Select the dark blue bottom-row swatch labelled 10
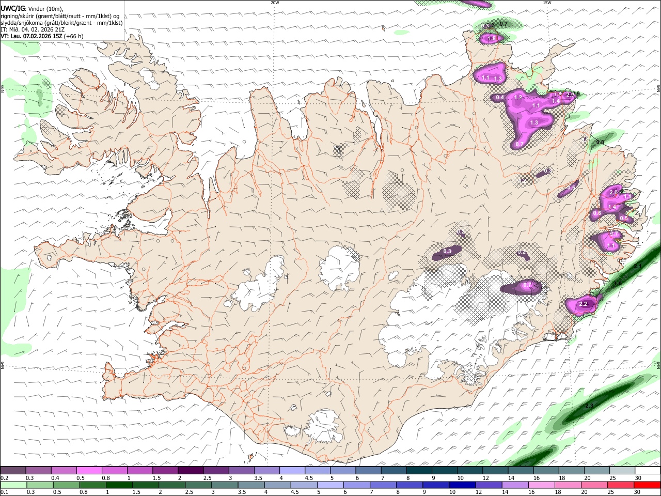The image size is (661, 496). [462, 485]
